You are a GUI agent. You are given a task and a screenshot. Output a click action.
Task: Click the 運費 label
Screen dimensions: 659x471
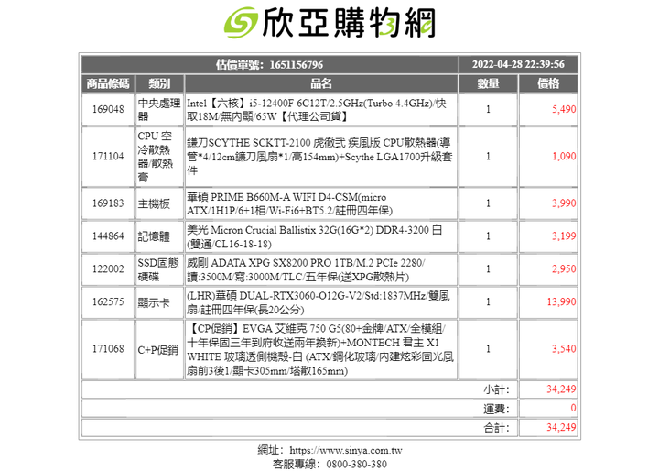click(x=496, y=409)
